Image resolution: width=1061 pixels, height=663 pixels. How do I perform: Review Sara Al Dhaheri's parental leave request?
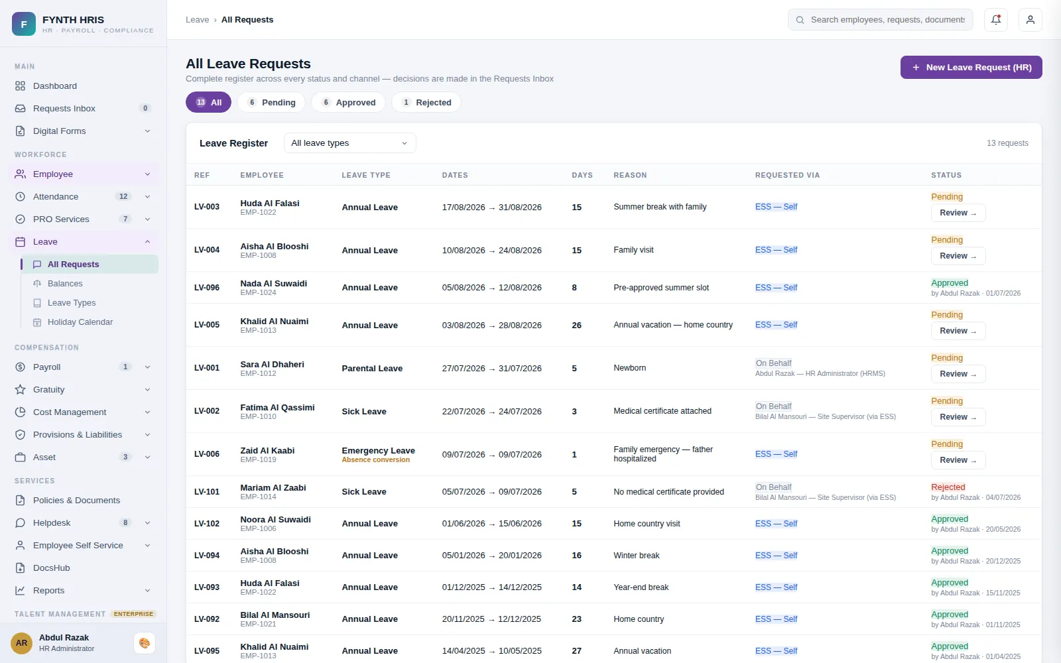(x=958, y=374)
